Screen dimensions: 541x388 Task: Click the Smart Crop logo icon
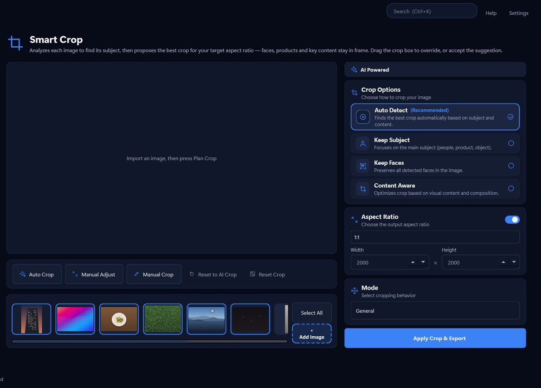(x=15, y=43)
